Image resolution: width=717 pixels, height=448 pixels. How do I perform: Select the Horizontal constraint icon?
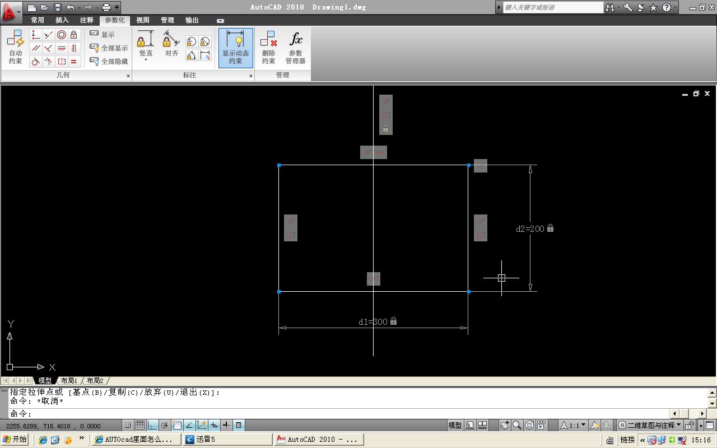62,48
